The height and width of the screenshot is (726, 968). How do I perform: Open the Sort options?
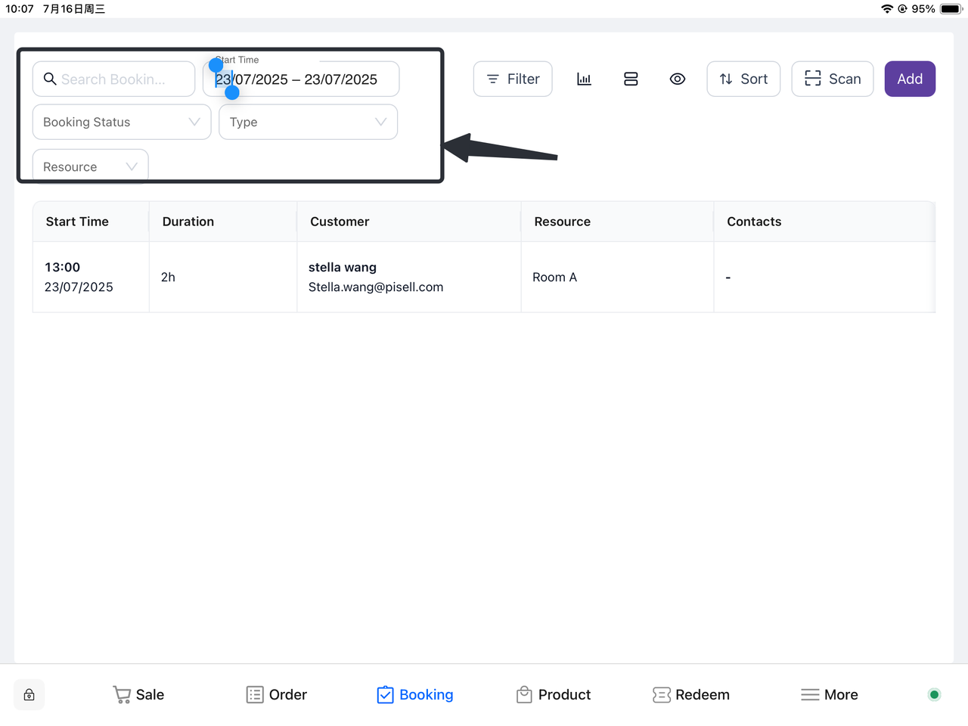(743, 79)
